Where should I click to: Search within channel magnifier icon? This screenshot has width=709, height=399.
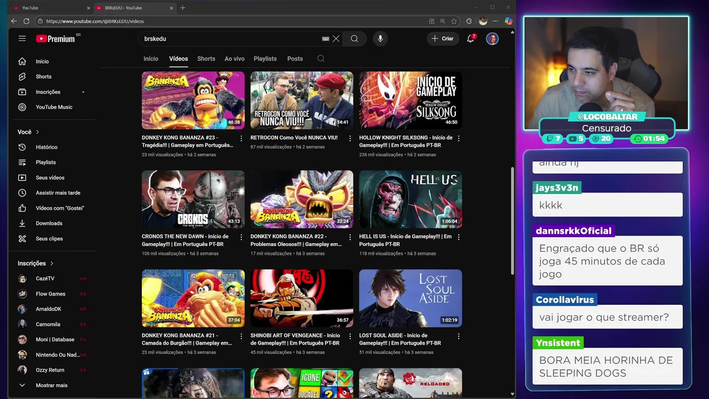tap(321, 59)
